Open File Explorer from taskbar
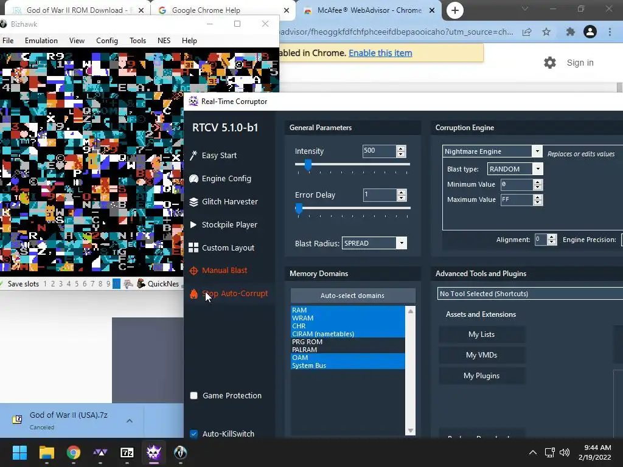Image resolution: width=623 pixels, height=467 pixels. [x=46, y=452]
